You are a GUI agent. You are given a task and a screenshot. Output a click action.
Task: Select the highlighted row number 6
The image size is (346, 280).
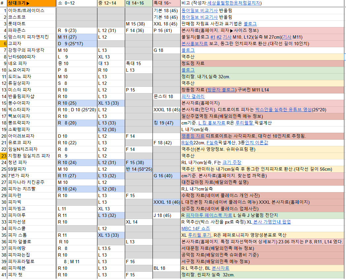click(4, 44)
